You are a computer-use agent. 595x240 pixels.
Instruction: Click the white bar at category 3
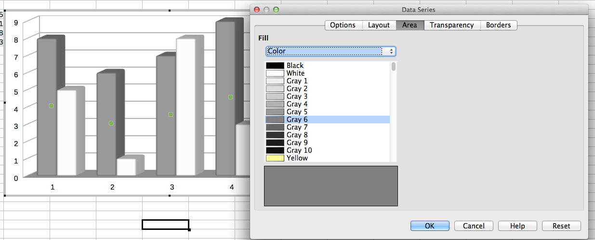pos(186,107)
